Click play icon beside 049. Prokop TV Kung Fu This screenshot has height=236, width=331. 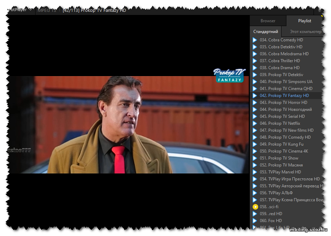(x=255, y=144)
